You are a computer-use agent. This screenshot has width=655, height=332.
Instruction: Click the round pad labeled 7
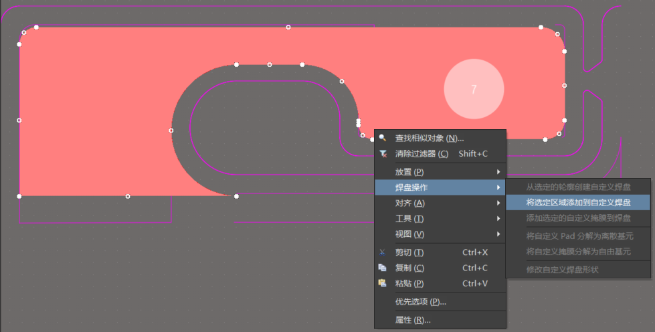click(474, 89)
